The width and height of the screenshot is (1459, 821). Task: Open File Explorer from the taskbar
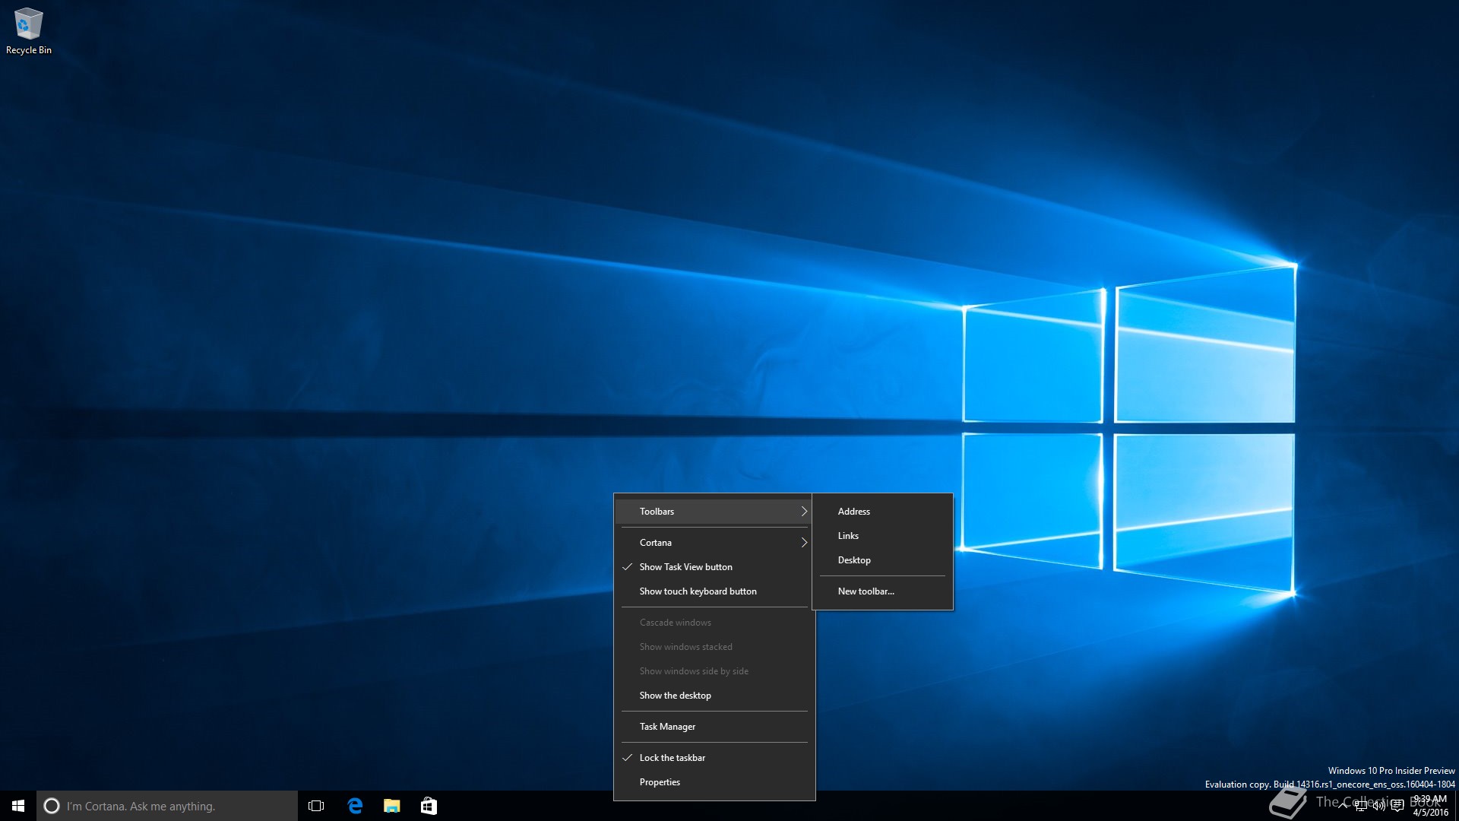point(392,806)
